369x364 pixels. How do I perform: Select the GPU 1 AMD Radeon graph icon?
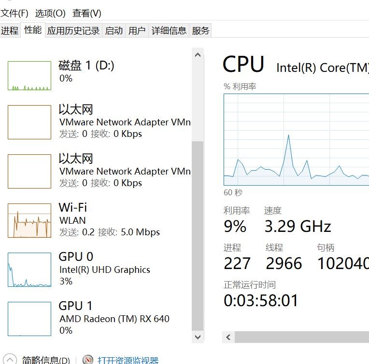tap(29, 319)
